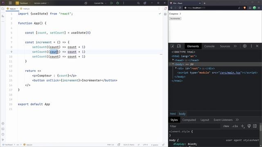Click the styles Filter input field
The width and height of the screenshot is (262, 147).
click(195, 126)
